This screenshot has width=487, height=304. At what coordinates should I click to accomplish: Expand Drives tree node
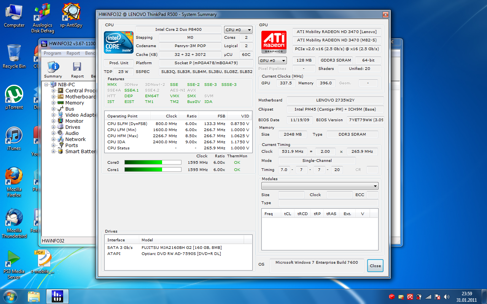tap(54, 127)
